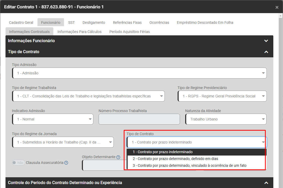Select option 2 - Contrato por prazo determinado em dias

click(x=175, y=159)
